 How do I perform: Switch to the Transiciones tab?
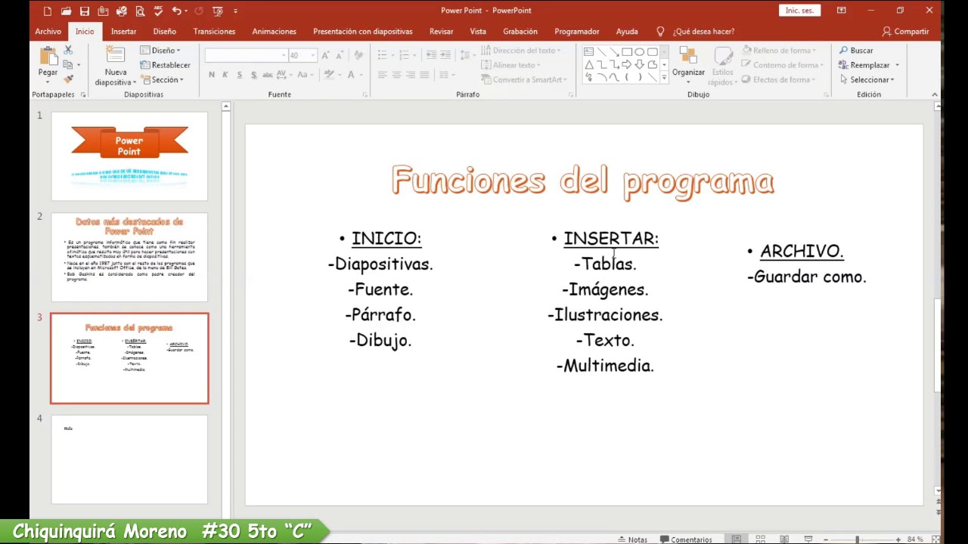pos(214,31)
